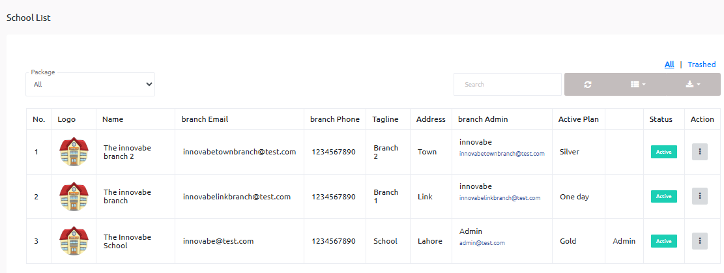Click admin@test.com branch admin link
724x273 pixels.
482,243
